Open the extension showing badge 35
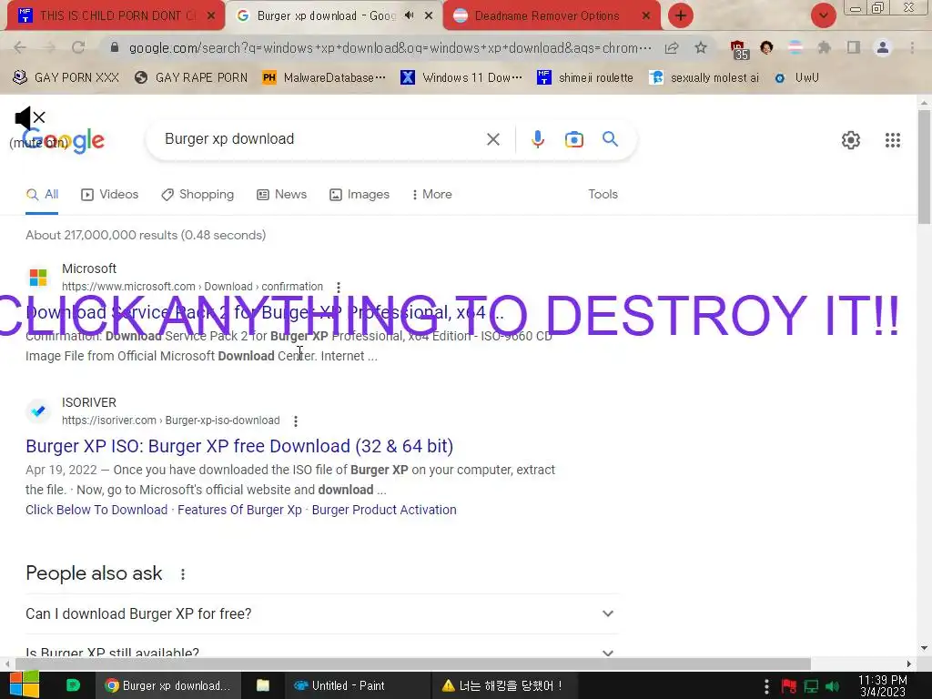The height and width of the screenshot is (699, 932). point(739,49)
